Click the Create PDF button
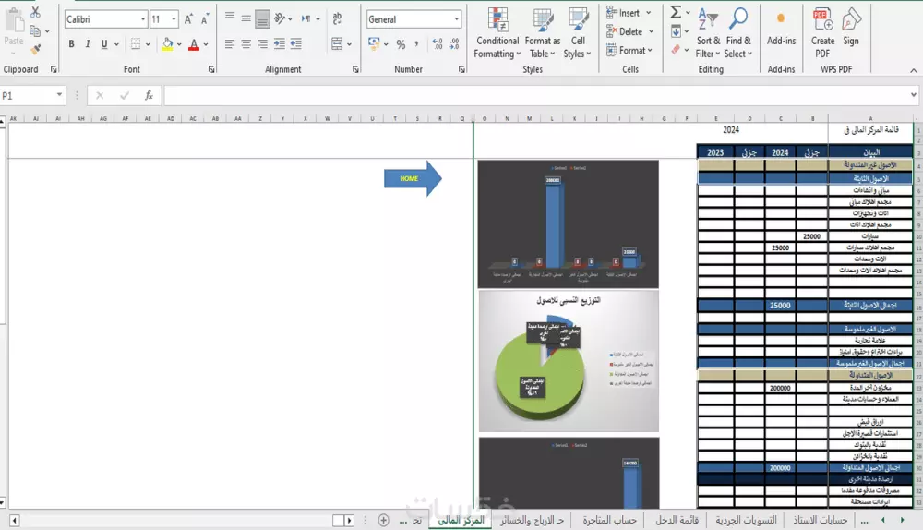Image resolution: width=923 pixels, height=530 pixels. point(822,33)
